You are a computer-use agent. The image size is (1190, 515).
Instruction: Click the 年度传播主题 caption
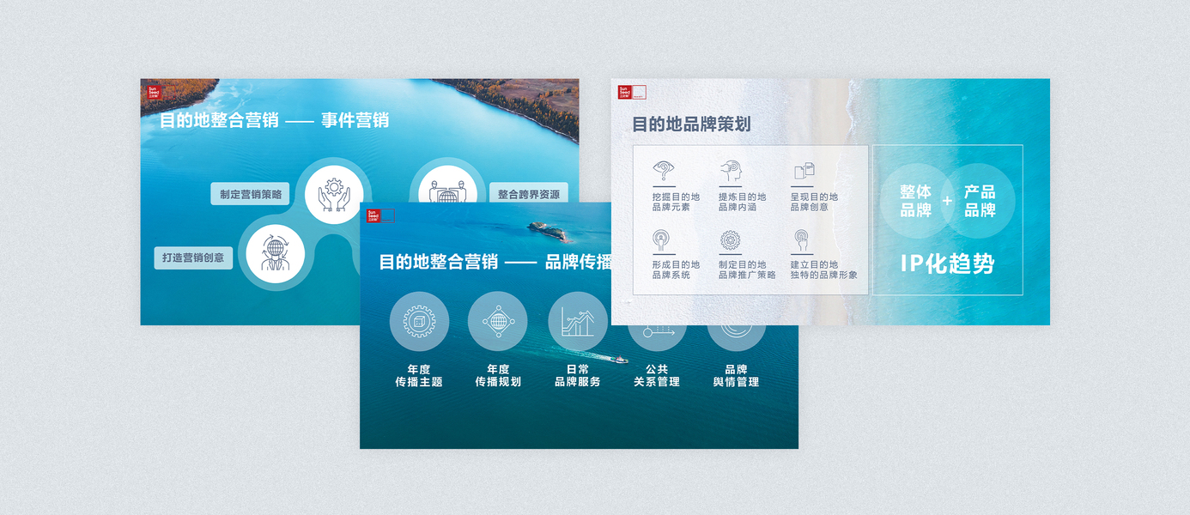pos(419,376)
